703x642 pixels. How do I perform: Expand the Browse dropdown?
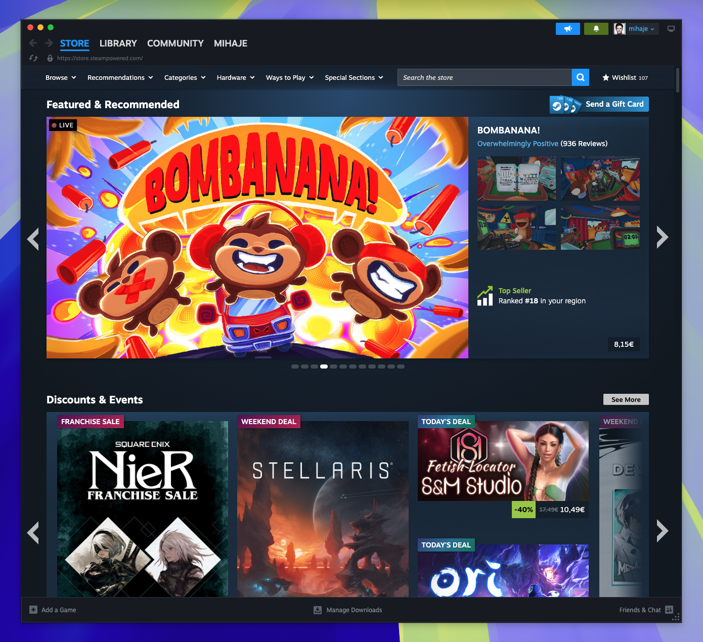(x=61, y=77)
